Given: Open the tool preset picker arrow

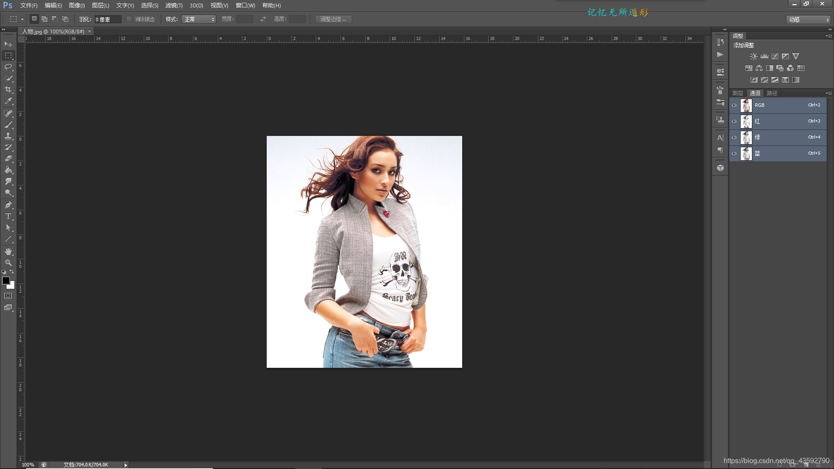Looking at the screenshot, I should 22,19.
